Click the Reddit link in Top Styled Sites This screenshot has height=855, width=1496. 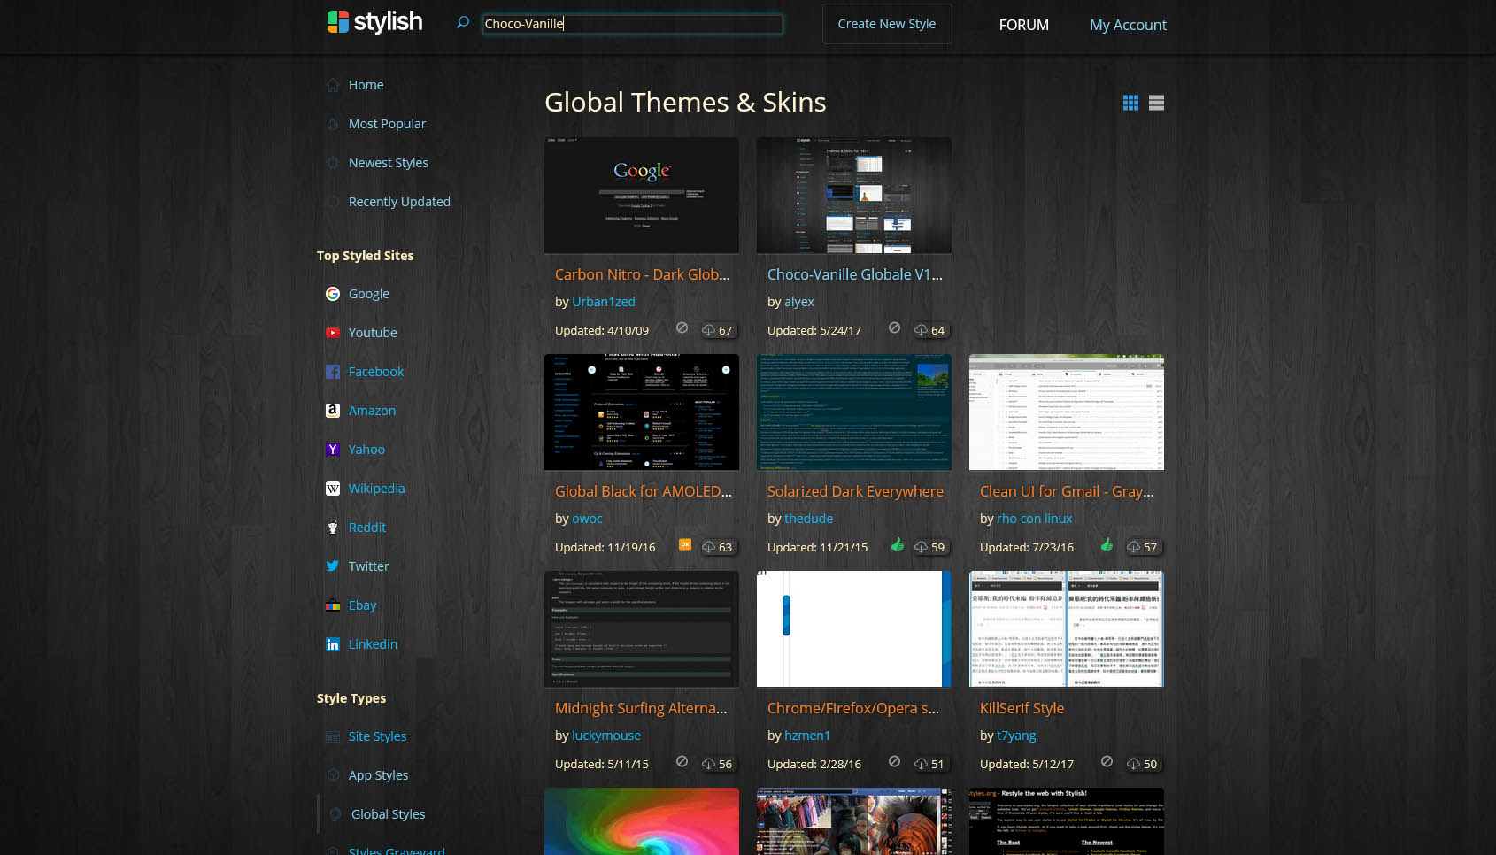pos(367,528)
